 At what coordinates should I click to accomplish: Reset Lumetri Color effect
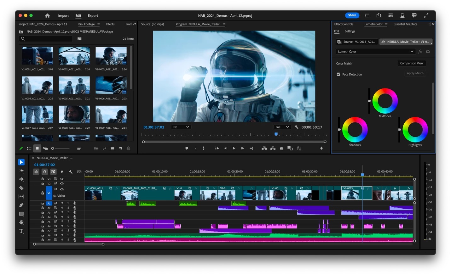428,51
